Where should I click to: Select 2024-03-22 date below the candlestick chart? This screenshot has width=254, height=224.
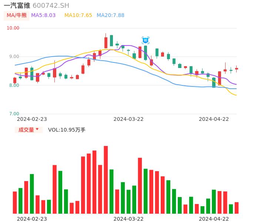coord(128,119)
